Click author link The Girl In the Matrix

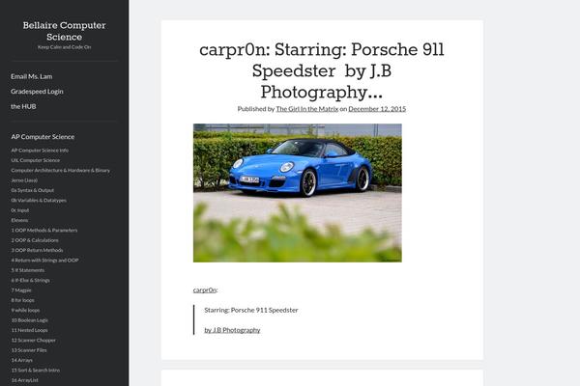tap(307, 109)
